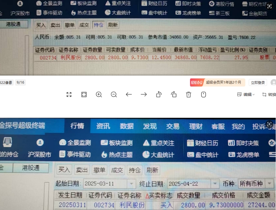Viewport: 276px width, 210px height.
Task: Open 重点关注 in the holdings photo toolbar
Action: [x=118, y=3]
